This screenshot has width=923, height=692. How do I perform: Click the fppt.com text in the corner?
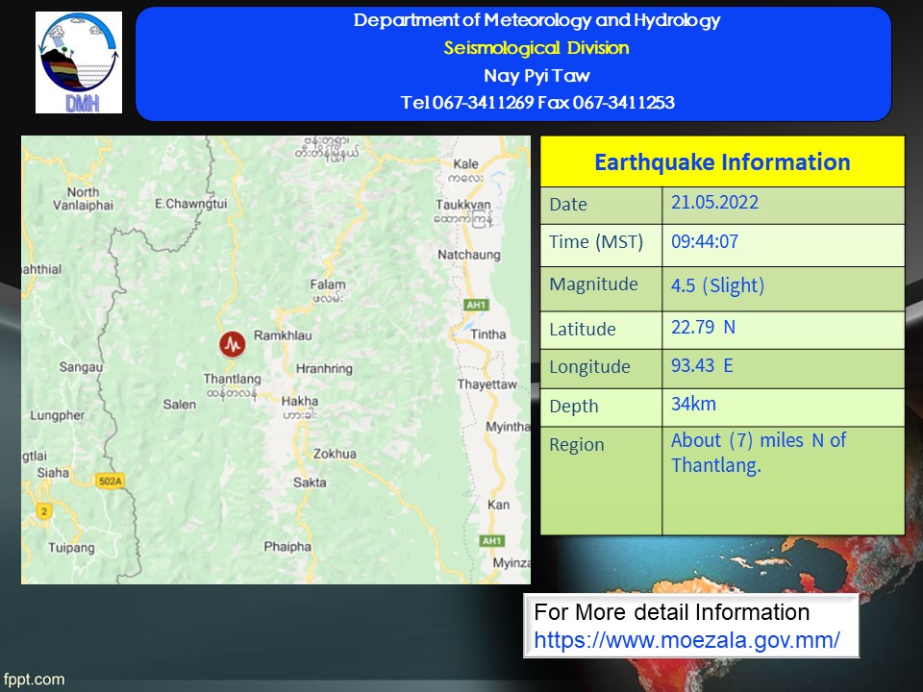pyautogui.click(x=33, y=680)
